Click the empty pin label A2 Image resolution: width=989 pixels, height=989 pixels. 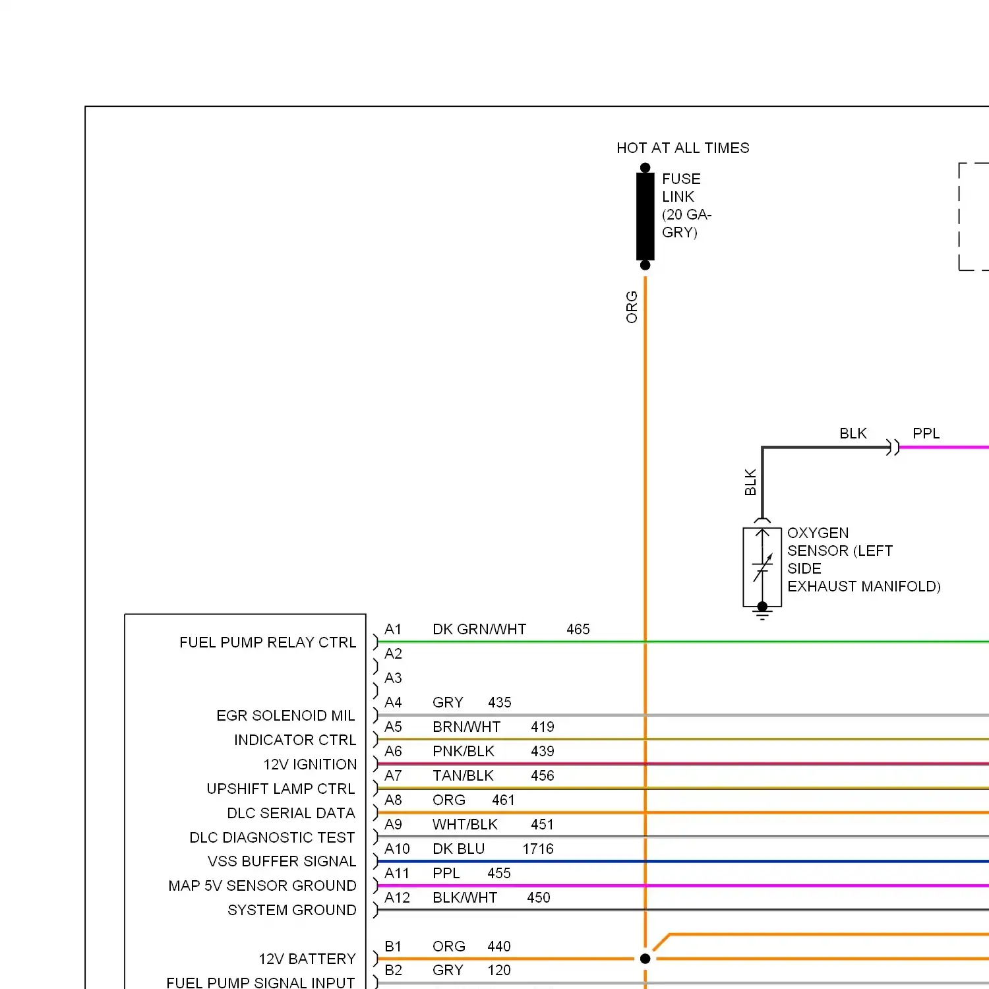(x=393, y=653)
